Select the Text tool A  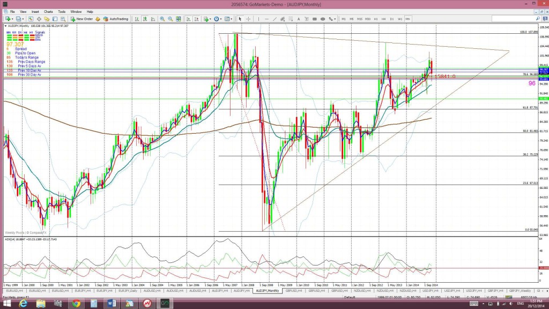[x=299, y=19]
